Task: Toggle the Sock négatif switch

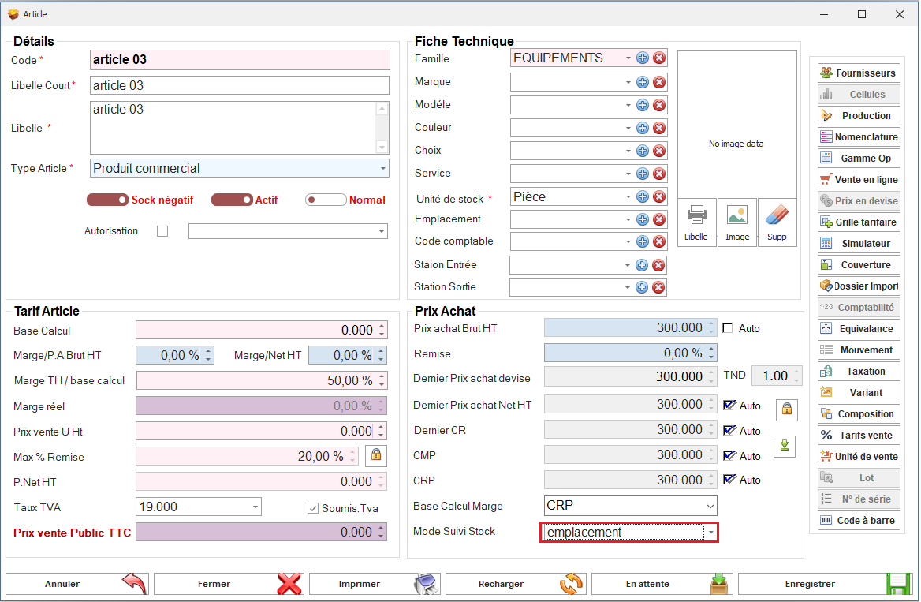Action: click(x=108, y=200)
